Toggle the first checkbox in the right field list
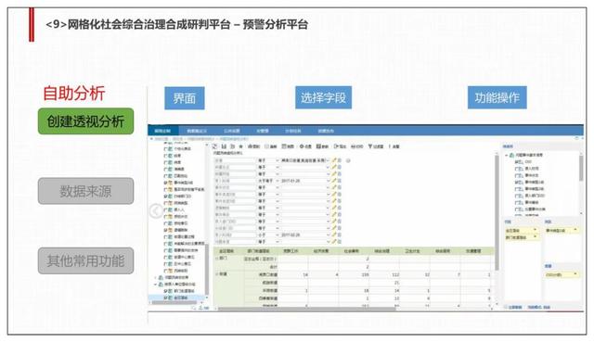This screenshot has width=594, height=342. 517,162
